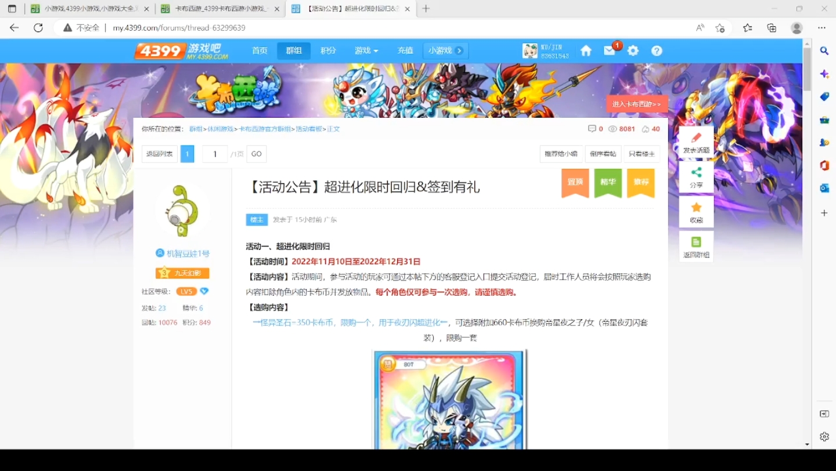The image size is (836, 471).
Task: Open forum settings gear in blue header
Action: [633, 51]
